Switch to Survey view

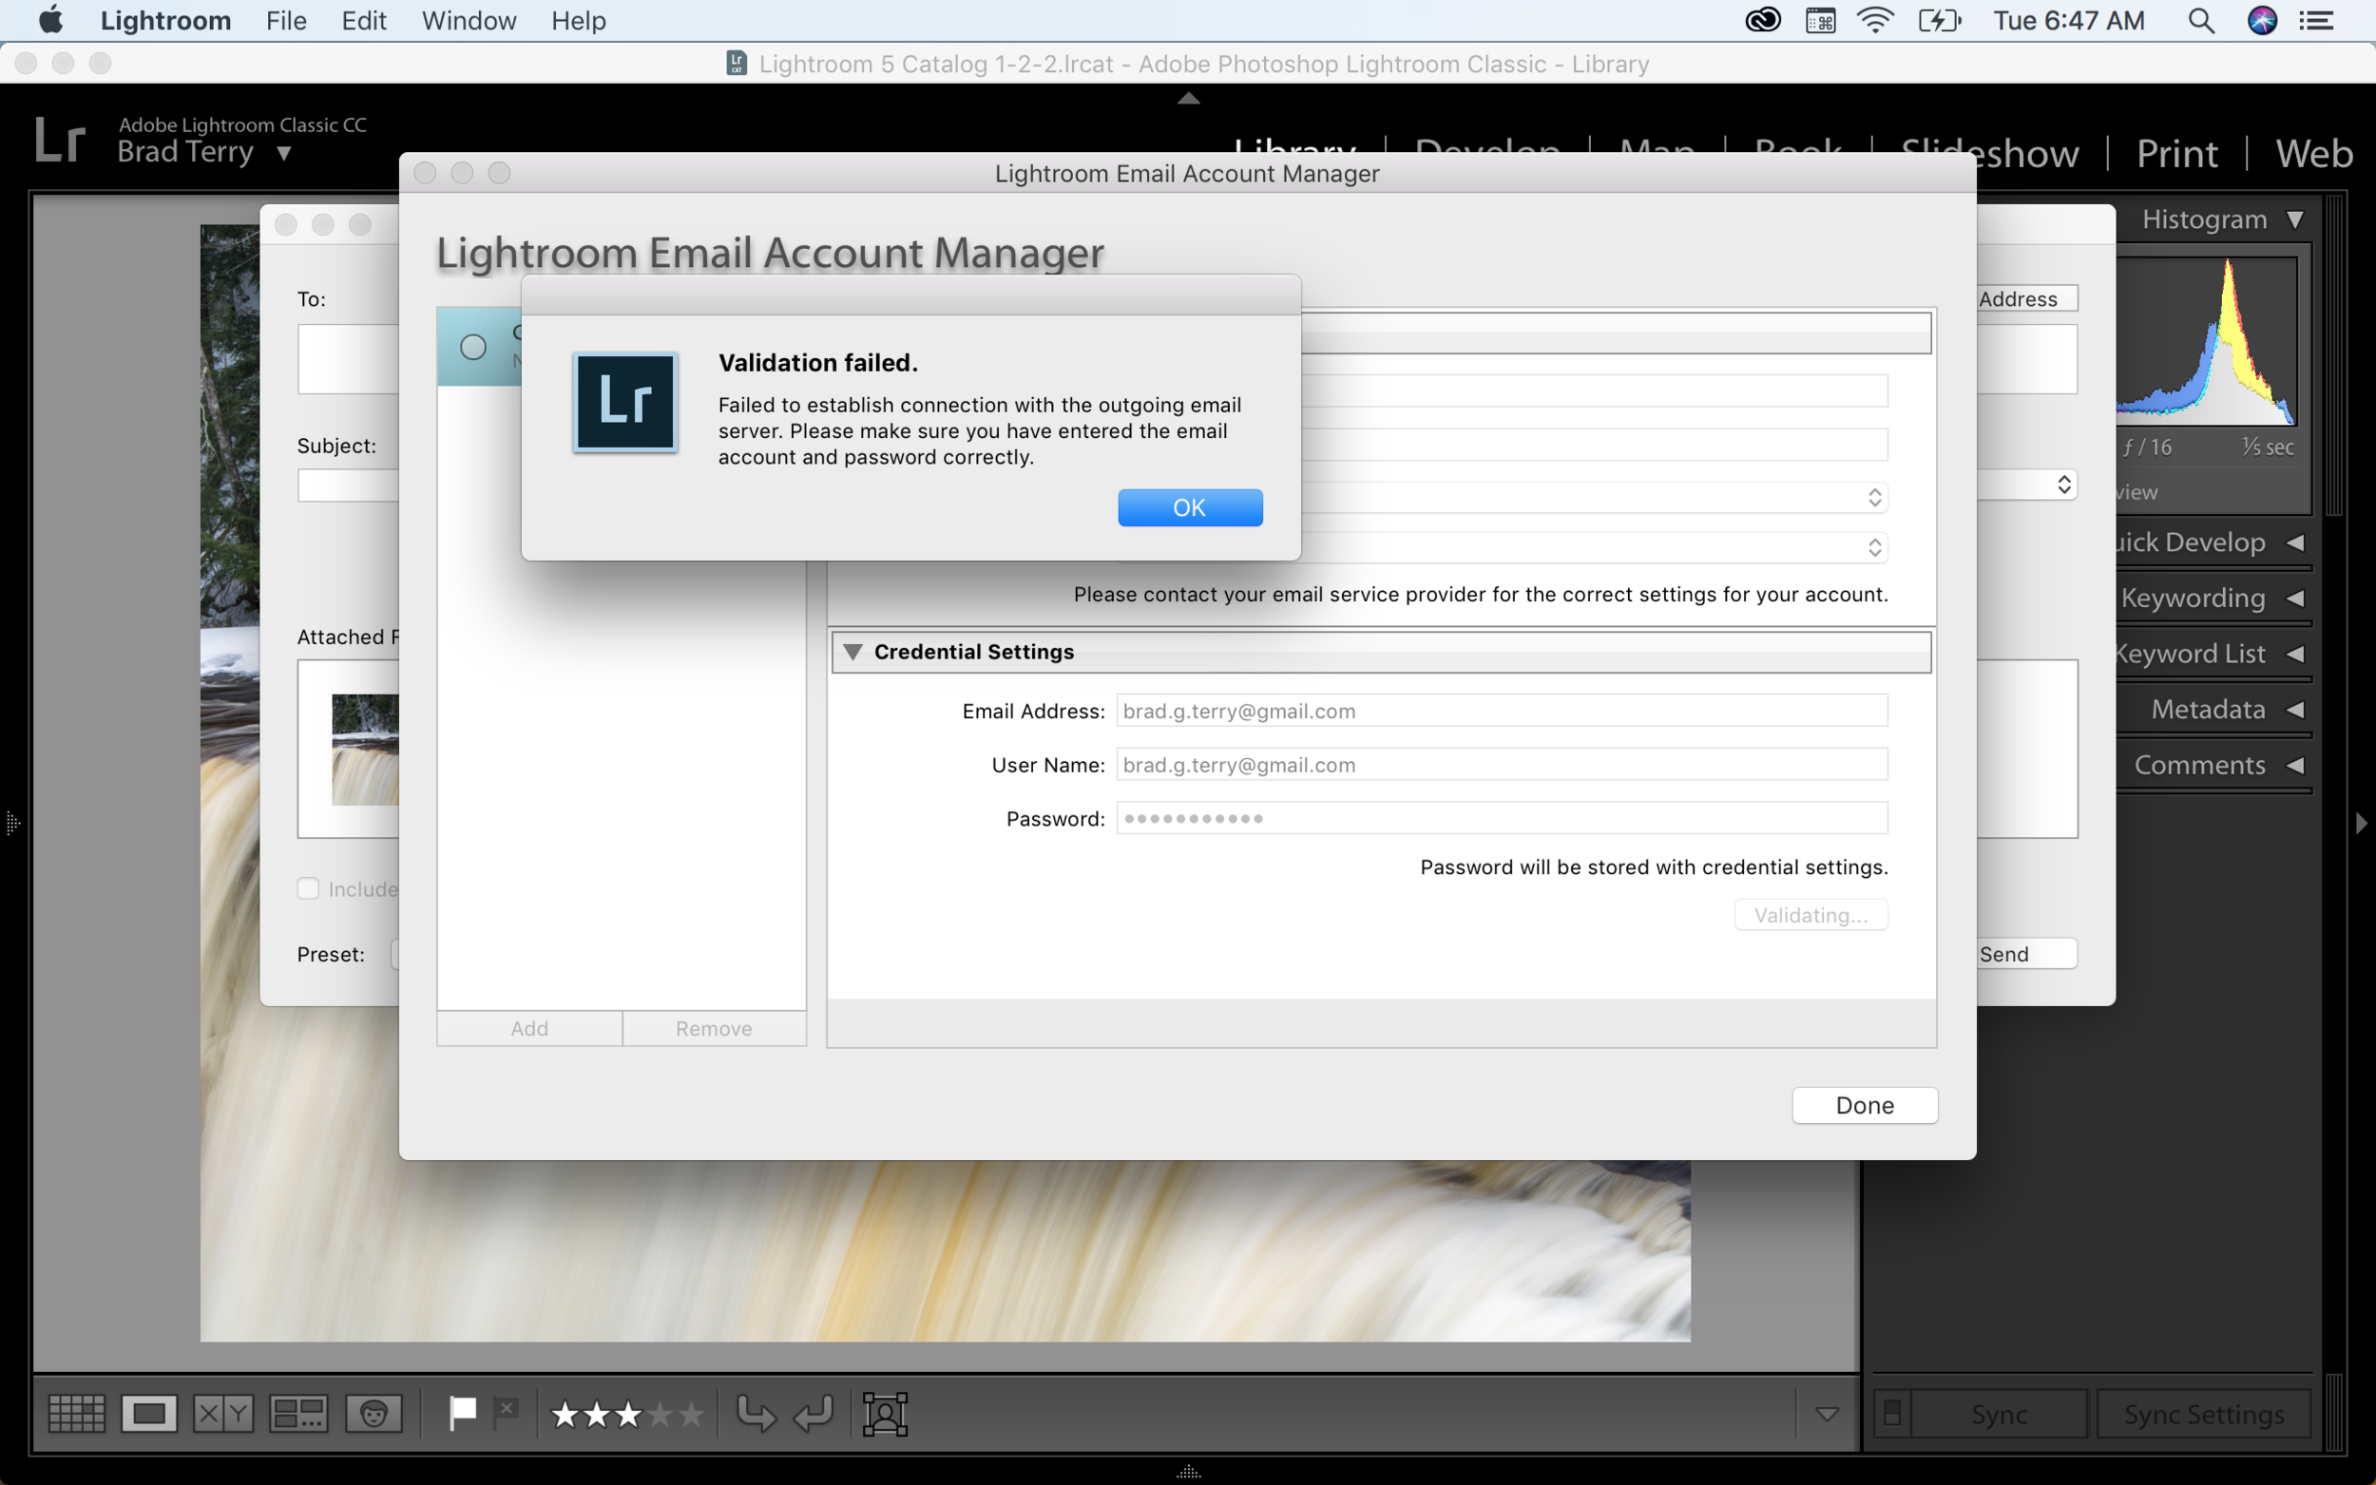(x=298, y=1415)
